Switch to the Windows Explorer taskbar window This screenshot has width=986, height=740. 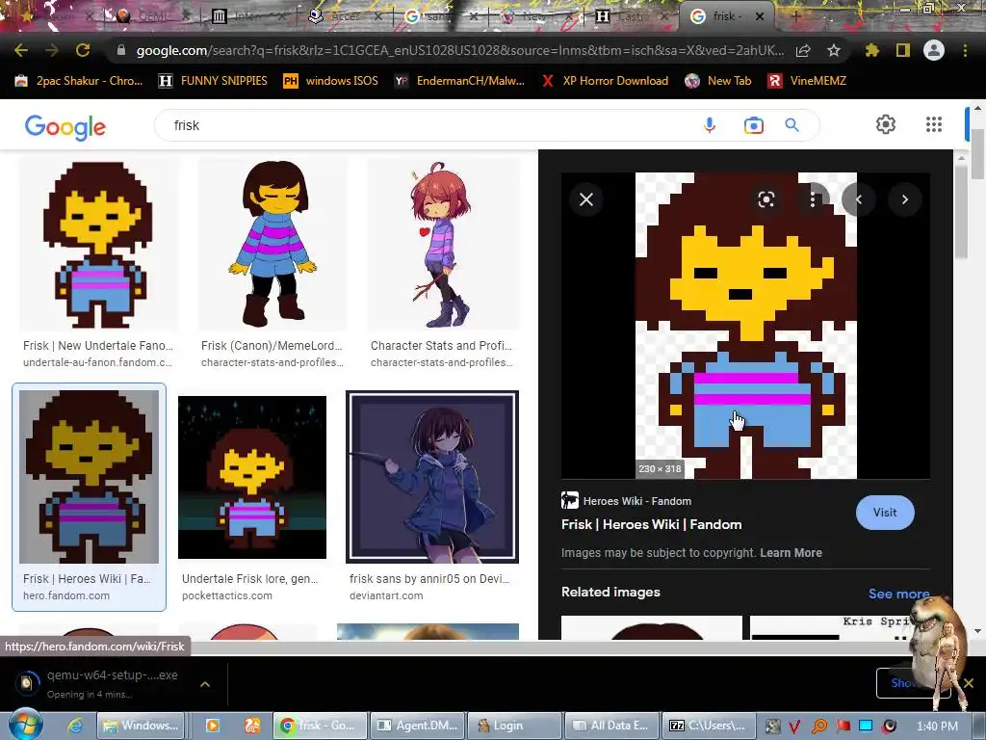pyautogui.click(x=141, y=726)
